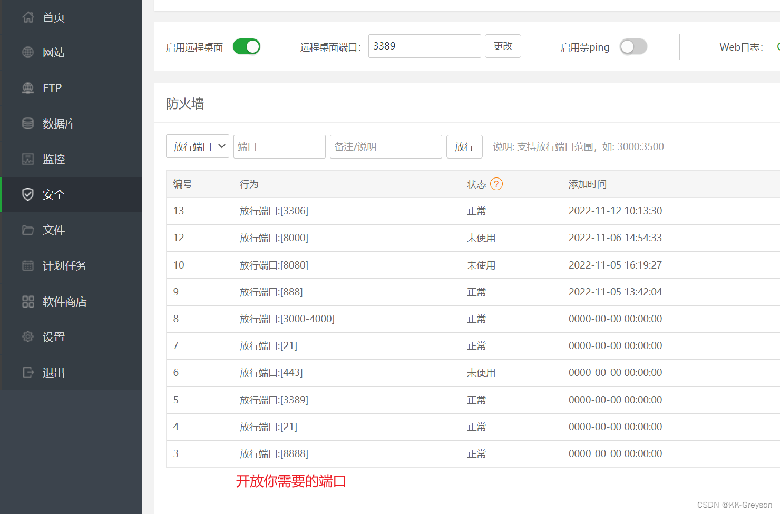Click the date 2022-11-06 14:54:33
The height and width of the screenshot is (514, 780).
[x=615, y=238]
